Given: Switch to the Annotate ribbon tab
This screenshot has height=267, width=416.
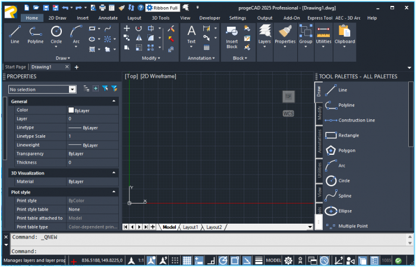Looking at the screenshot, I should click(x=108, y=18).
